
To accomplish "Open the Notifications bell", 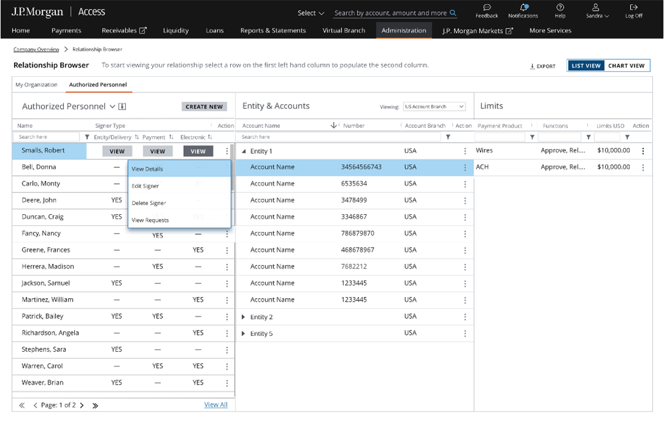I will (x=523, y=7).
